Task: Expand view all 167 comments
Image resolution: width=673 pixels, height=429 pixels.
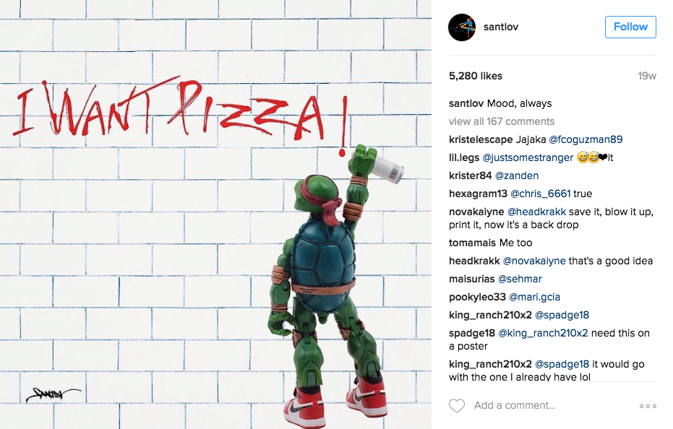Action: 502,121
